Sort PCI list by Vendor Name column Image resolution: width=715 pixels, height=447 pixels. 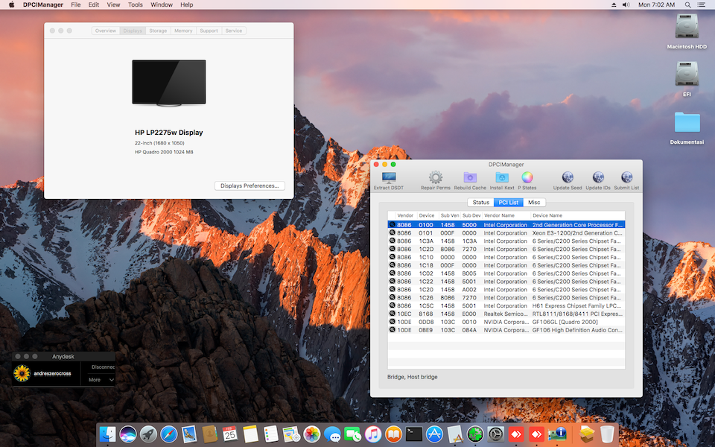(506, 215)
